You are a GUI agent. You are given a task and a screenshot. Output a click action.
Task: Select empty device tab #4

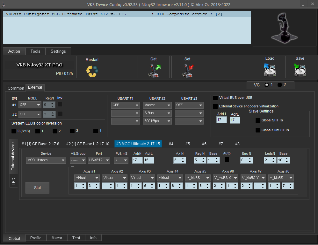coord(171,144)
